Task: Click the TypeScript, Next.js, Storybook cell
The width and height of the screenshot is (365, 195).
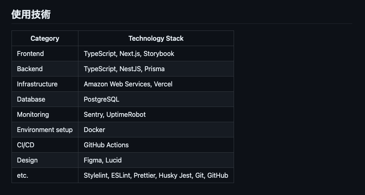Action: tap(156, 53)
